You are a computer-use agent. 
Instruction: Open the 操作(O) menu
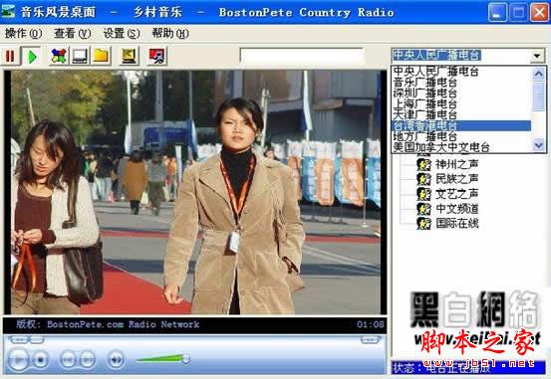pos(23,34)
